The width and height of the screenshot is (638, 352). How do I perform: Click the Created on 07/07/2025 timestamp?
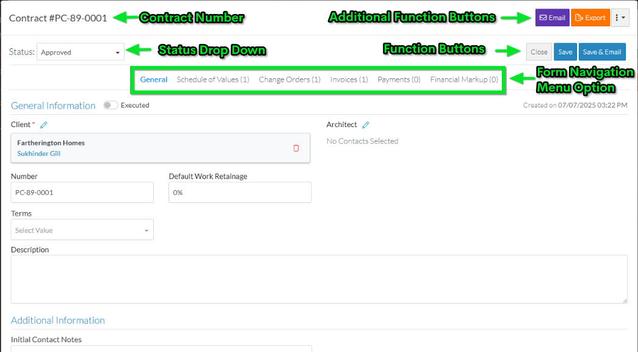[x=575, y=105]
